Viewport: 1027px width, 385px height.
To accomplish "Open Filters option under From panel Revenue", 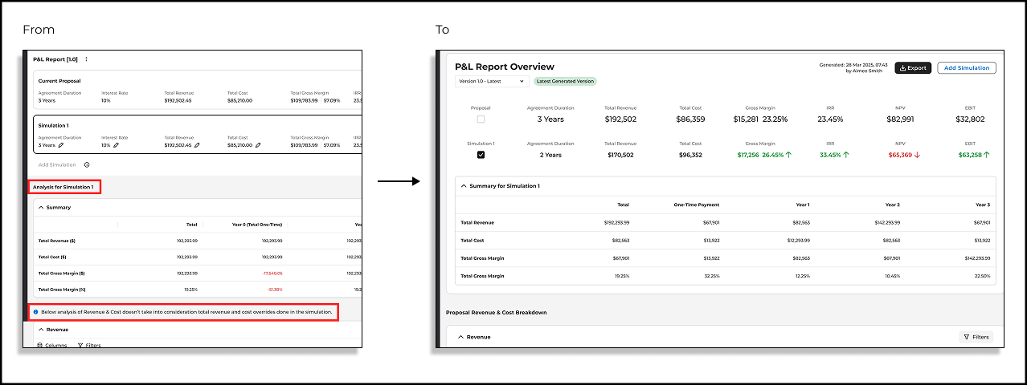I will click(x=89, y=345).
